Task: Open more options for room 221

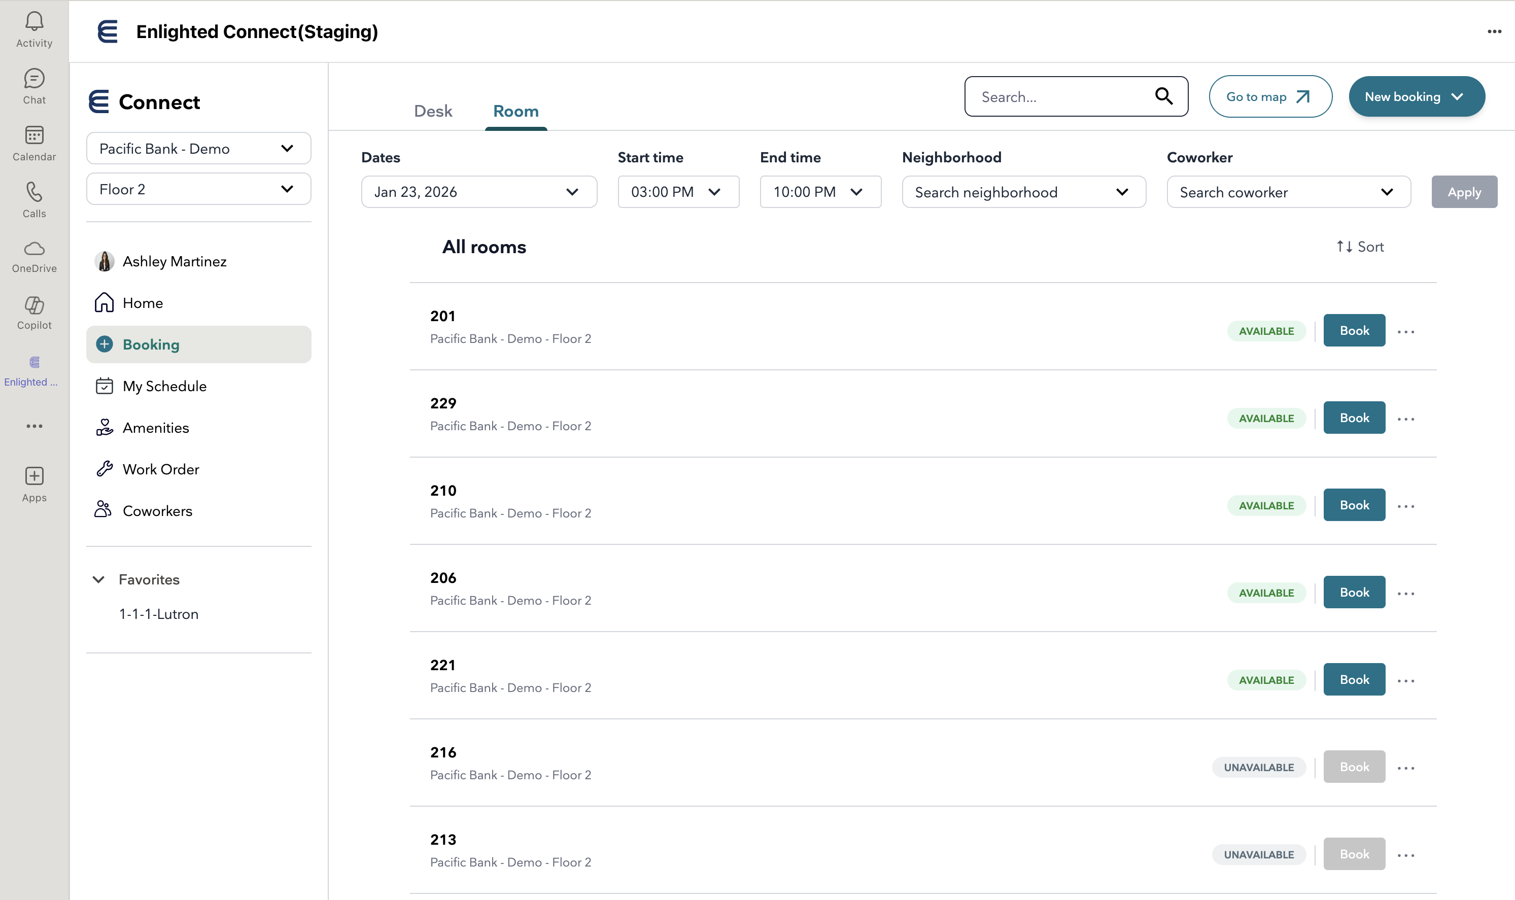Action: pyautogui.click(x=1406, y=680)
